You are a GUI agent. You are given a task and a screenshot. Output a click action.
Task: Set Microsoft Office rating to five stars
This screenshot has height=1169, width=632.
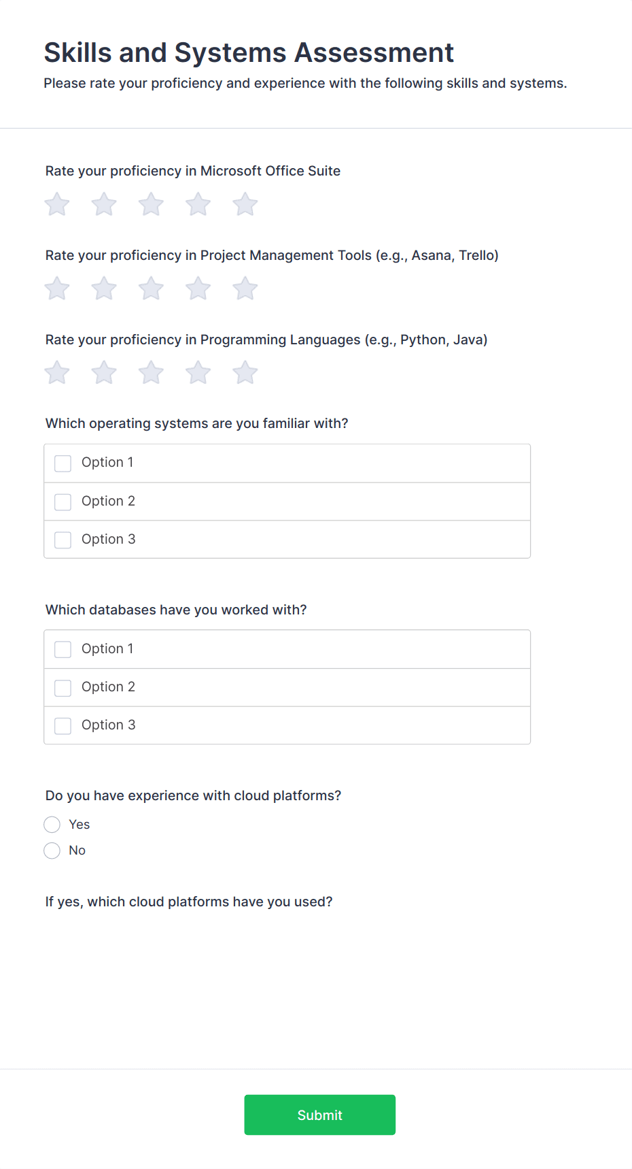tap(245, 204)
